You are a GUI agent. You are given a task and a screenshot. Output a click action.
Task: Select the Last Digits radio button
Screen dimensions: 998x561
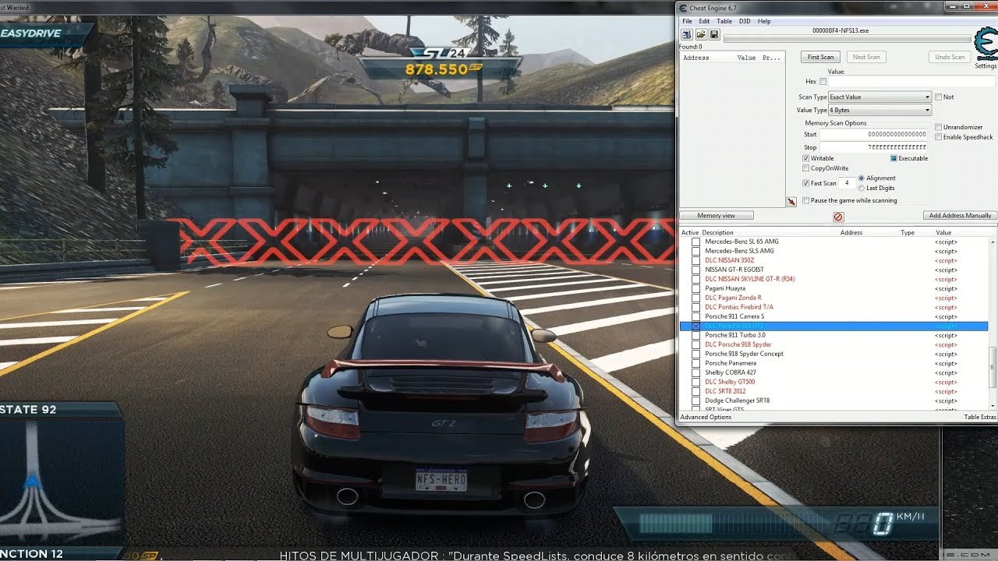click(x=862, y=188)
